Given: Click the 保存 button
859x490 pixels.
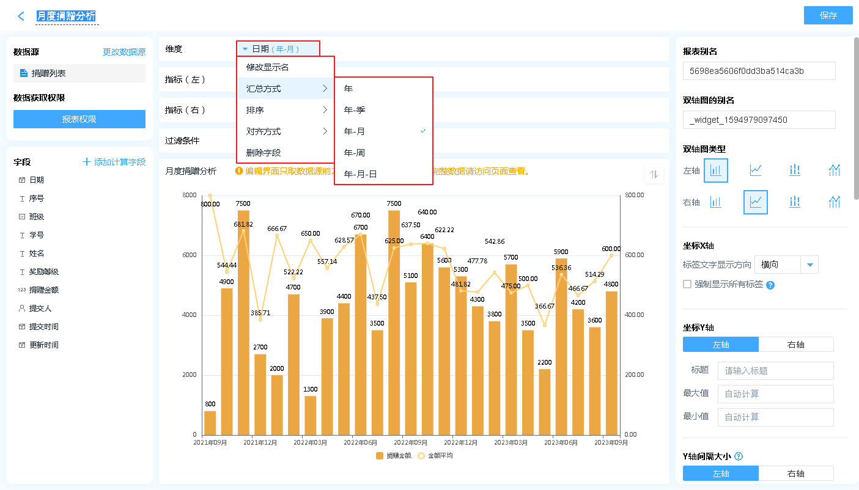Looking at the screenshot, I should coord(828,15).
